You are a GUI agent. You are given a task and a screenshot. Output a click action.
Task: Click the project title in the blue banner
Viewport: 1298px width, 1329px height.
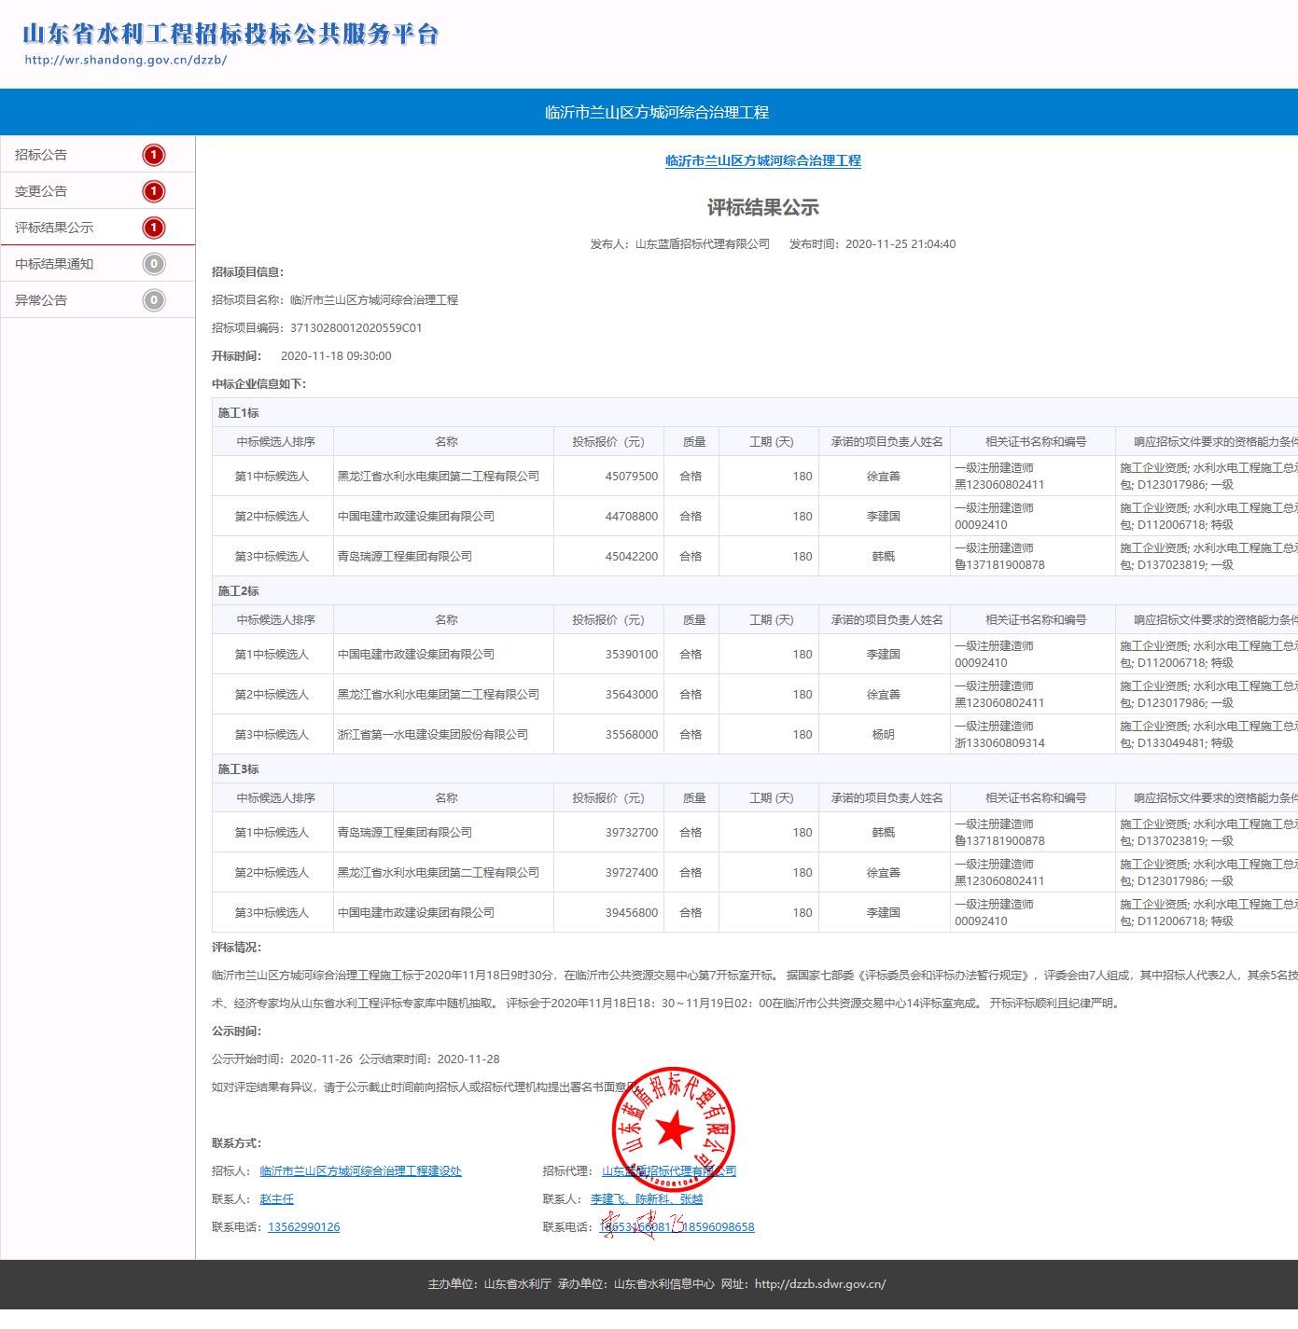click(657, 113)
